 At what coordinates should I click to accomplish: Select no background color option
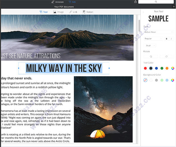[x=145, y=80]
